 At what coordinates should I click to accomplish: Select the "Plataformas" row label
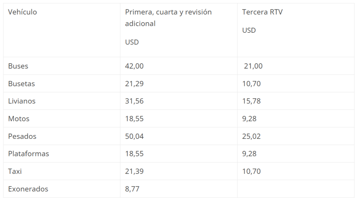(x=29, y=154)
